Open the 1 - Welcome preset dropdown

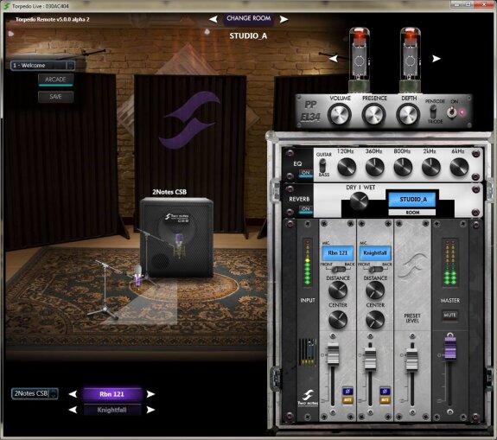click(x=43, y=66)
